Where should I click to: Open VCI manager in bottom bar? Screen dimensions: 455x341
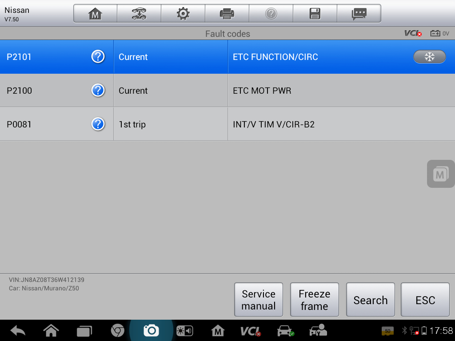251,331
